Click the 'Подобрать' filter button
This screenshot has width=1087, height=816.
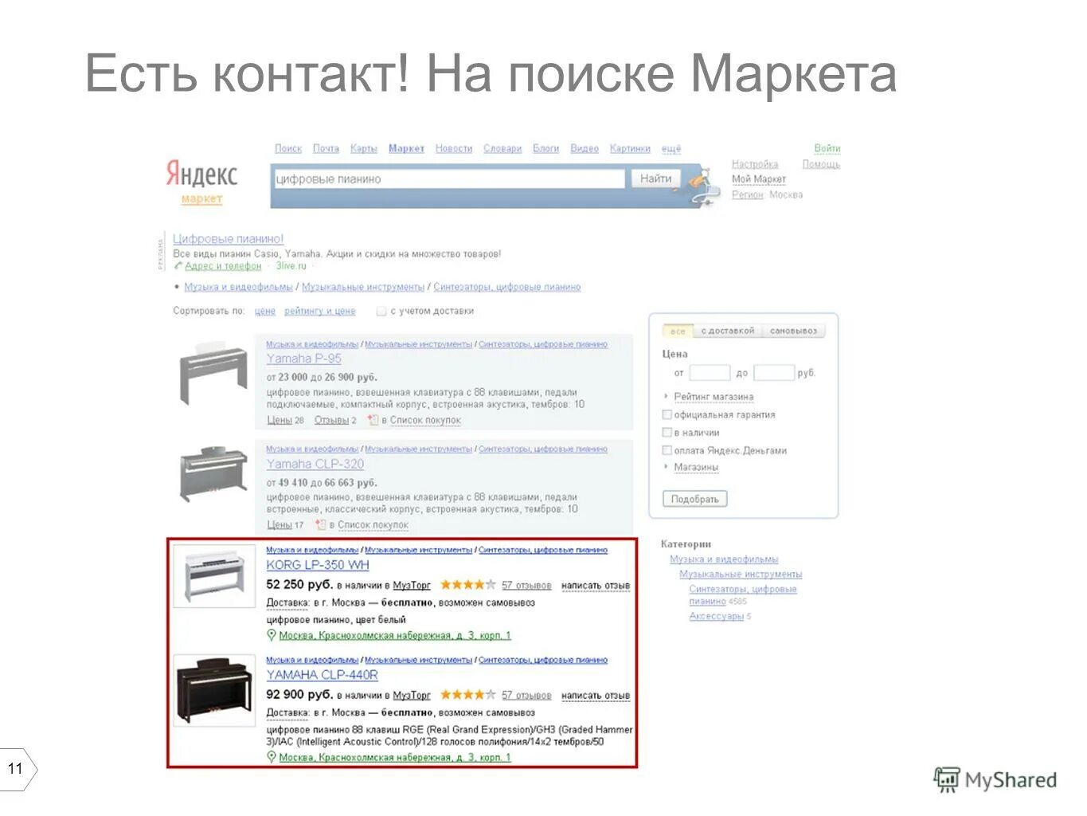point(694,499)
